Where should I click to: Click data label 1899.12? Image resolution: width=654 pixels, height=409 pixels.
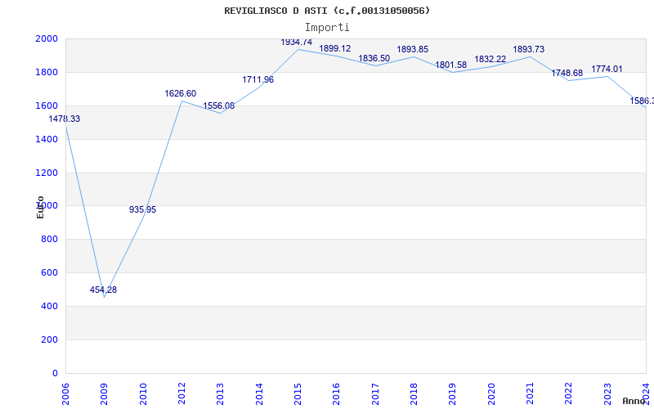pyautogui.click(x=335, y=48)
